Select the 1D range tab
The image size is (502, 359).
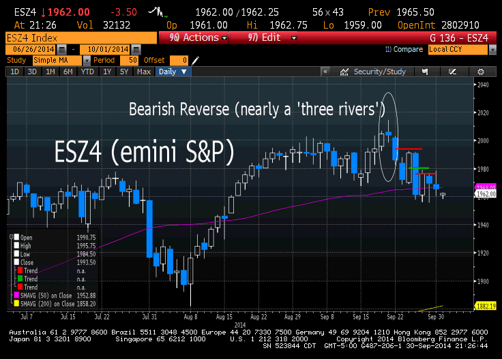click(15, 72)
